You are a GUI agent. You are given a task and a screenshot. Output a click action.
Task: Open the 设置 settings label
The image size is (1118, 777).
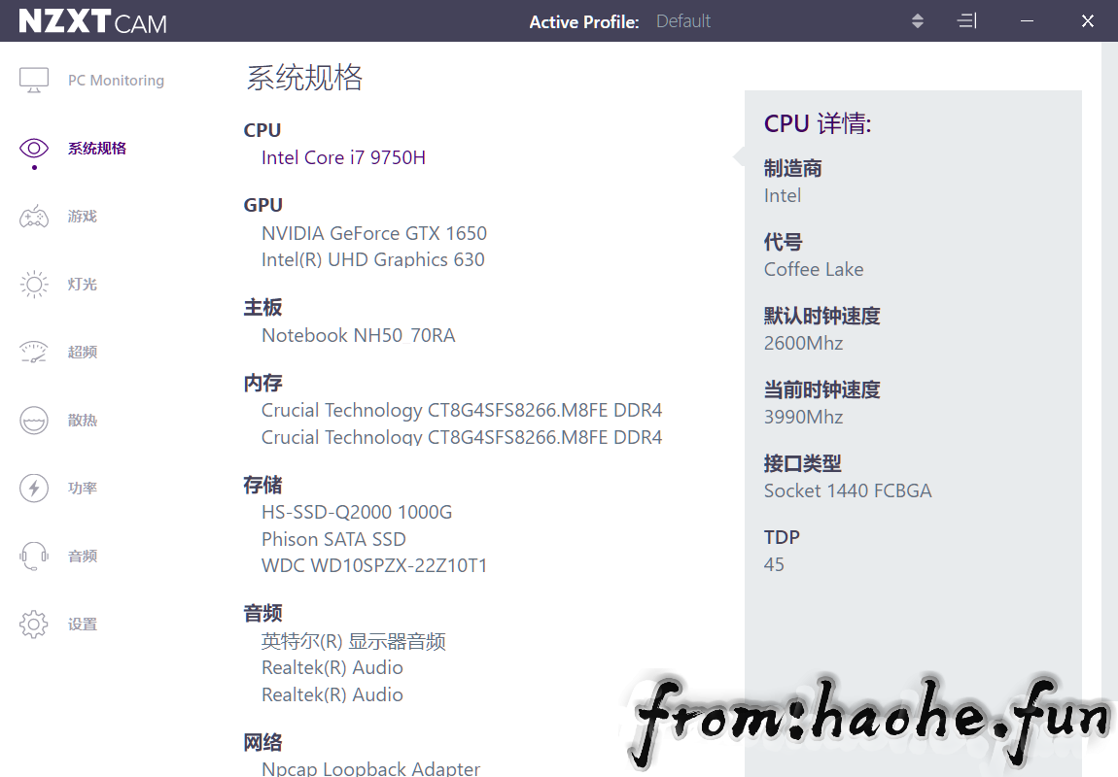(x=82, y=625)
